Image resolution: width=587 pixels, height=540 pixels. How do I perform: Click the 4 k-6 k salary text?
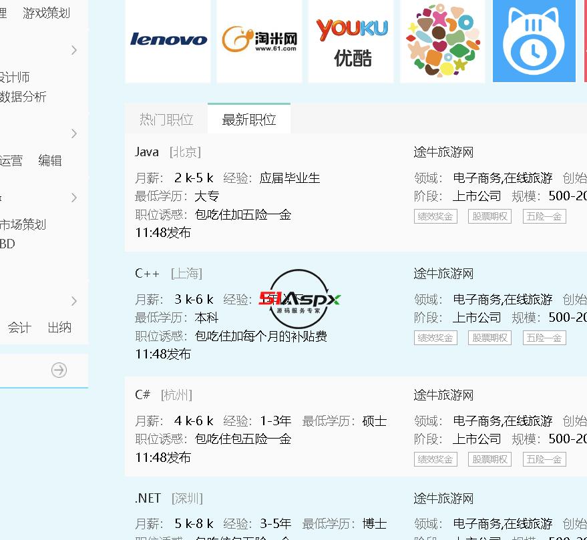click(194, 421)
